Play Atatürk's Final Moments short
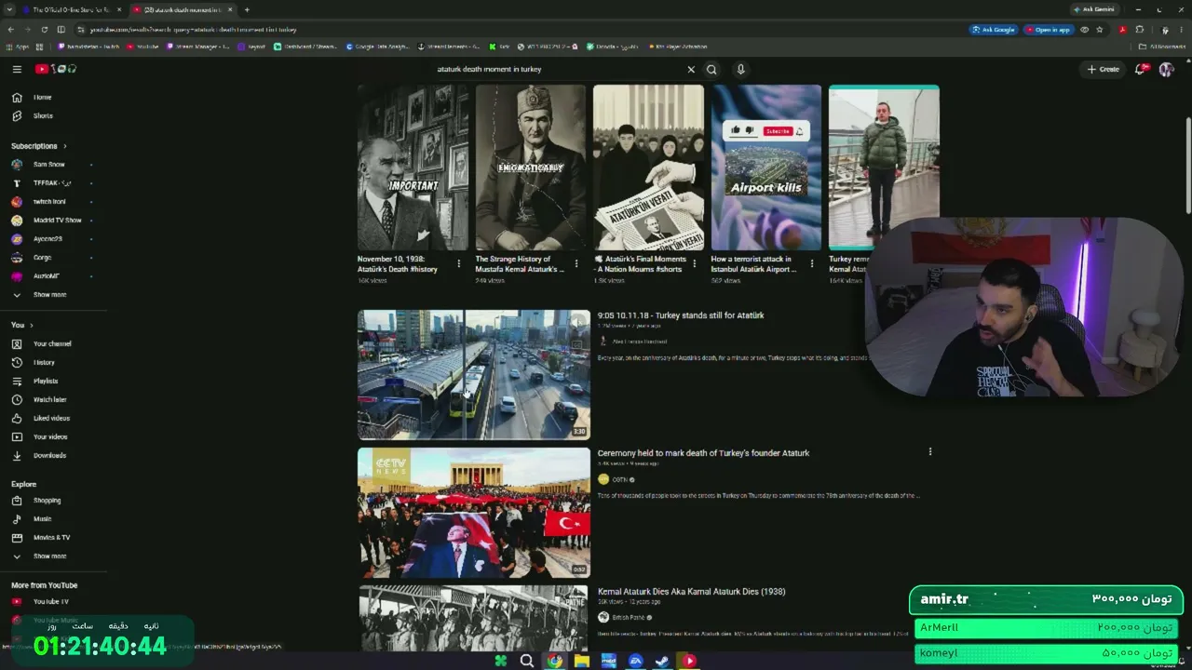Image resolution: width=1192 pixels, height=670 pixels. click(x=648, y=167)
